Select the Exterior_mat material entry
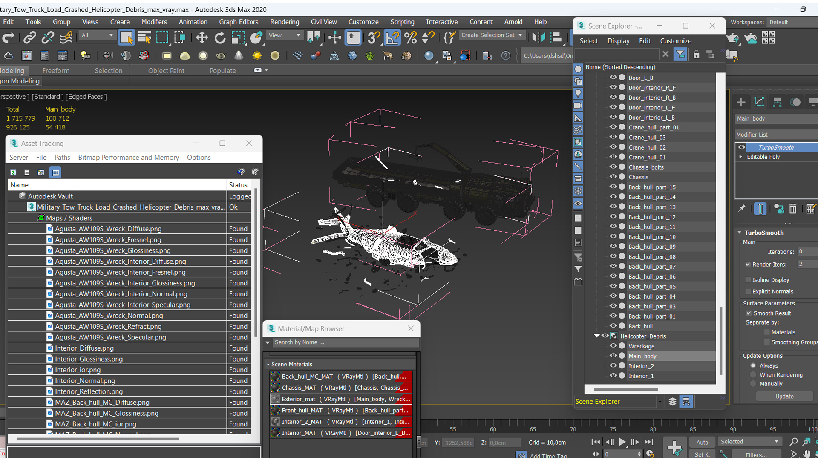Screen dimensions: 818x460 click(341, 399)
